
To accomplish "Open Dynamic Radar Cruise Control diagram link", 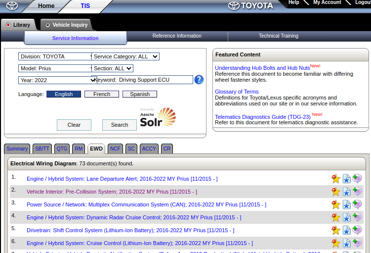I will 134,217.
